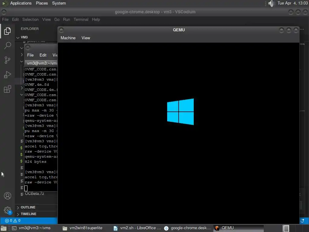Switch to google-chrome.desktop taskbar window
This screenshot has width=309, height=232.
tap(188, 228)
